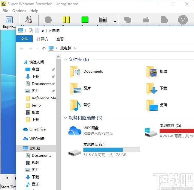Viewport: 194px width, 190px height.
Task: Collapse the 设备和驱动器 (3) group
Action: (x=65, y=118)
